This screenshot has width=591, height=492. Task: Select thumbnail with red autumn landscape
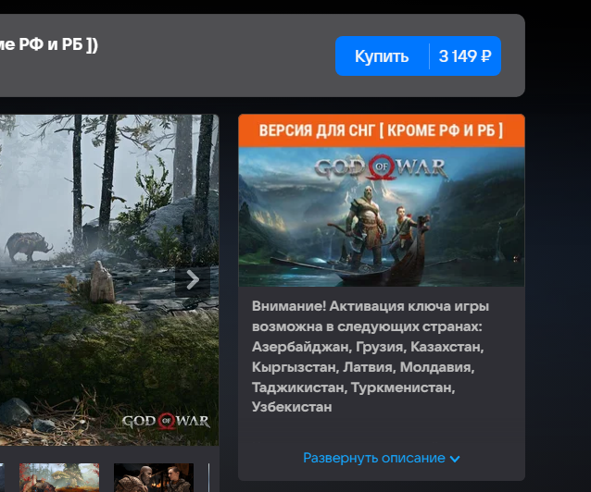click(x=59, y=477)
